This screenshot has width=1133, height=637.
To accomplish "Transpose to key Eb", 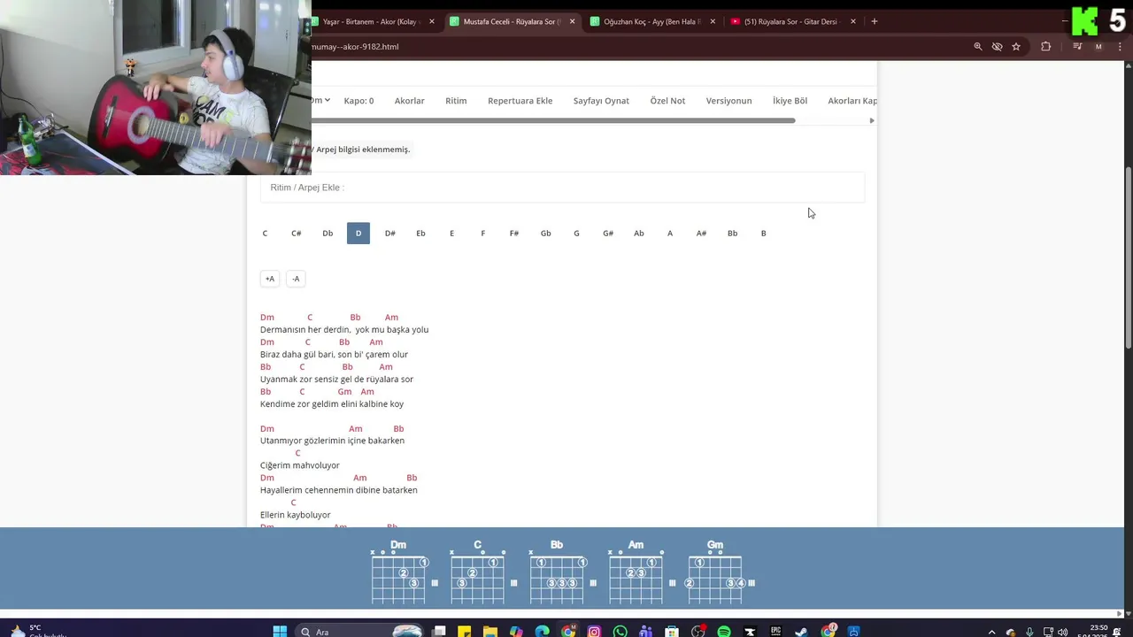I will click(420, 233).
